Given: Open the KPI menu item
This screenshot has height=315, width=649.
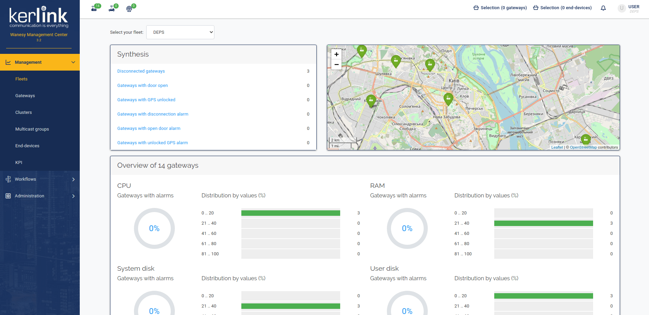Looking at the screenshot, I should click(19, 163).
